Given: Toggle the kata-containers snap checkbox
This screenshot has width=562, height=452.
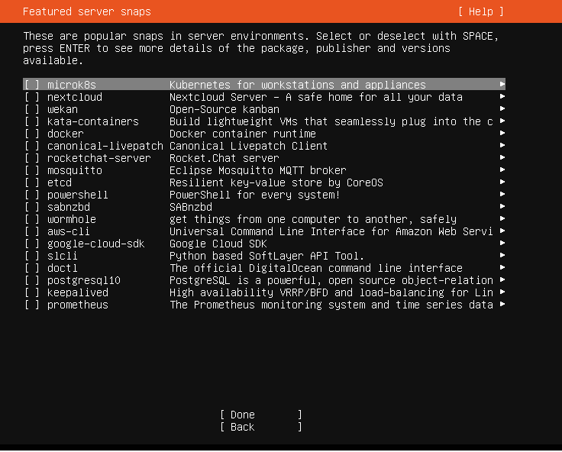Looking at the screenshot, I should 32,121.
